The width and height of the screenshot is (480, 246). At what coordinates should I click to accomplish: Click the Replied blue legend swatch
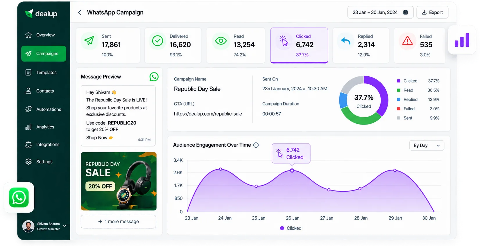[x=399, y=99]
